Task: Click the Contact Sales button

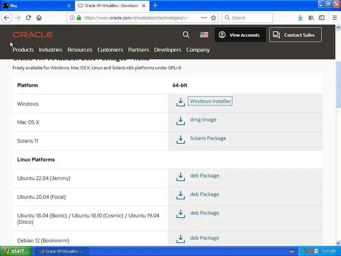Action: click(x=295, y=35)
